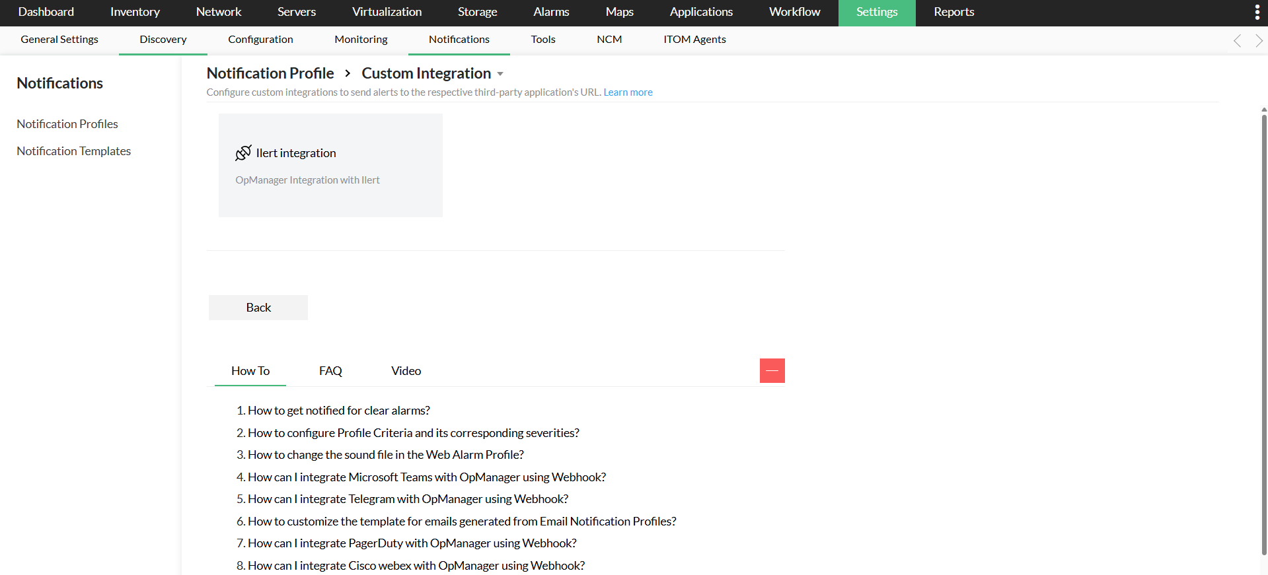This screenshot has width=1268, height=575.
Task: Go to Monitoring settings
Action: [x=361, y=40]
